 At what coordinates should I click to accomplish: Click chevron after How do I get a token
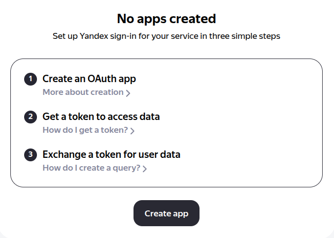coord(133,131)
